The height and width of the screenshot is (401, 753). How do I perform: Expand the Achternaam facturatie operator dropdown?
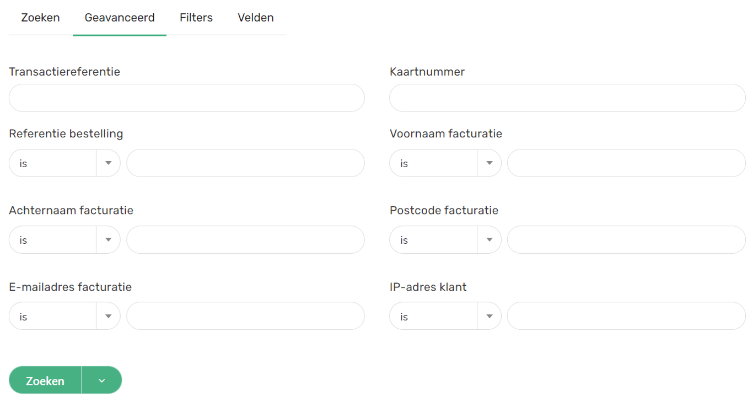[x=64, y=240]
